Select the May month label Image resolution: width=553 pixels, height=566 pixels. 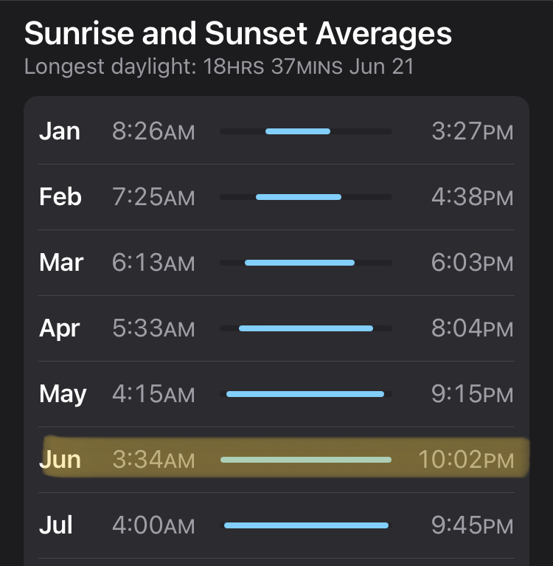[x=63, y=394]
